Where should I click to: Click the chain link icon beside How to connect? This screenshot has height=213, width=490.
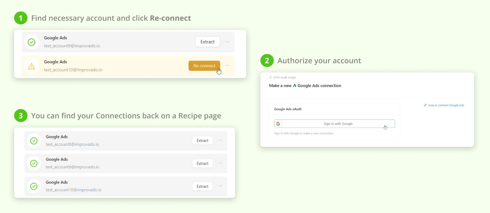tap(425, 105)
